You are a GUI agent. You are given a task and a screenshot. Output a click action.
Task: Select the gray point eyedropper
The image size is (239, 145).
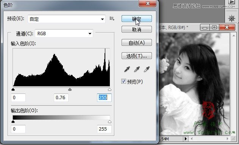(137, 69)
